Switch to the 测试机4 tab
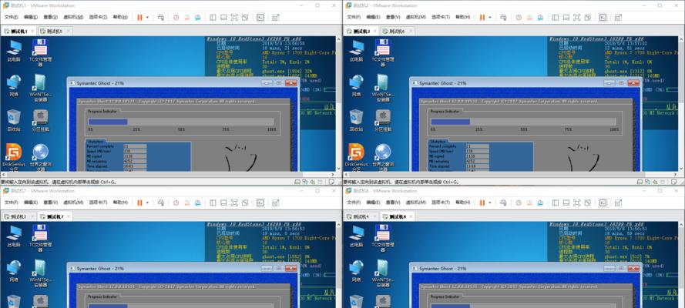The image size is (685, 308). 361,217
